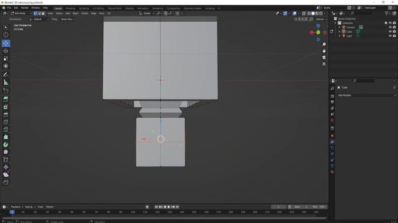Open the World properties tab

pos(332,121)
